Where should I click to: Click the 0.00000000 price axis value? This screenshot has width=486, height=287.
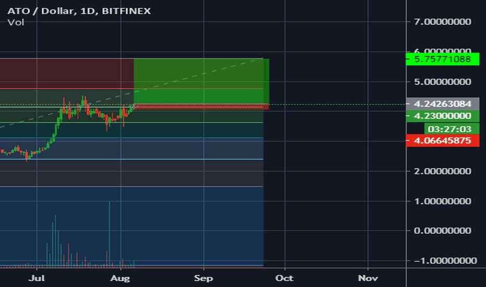(443, 231)
